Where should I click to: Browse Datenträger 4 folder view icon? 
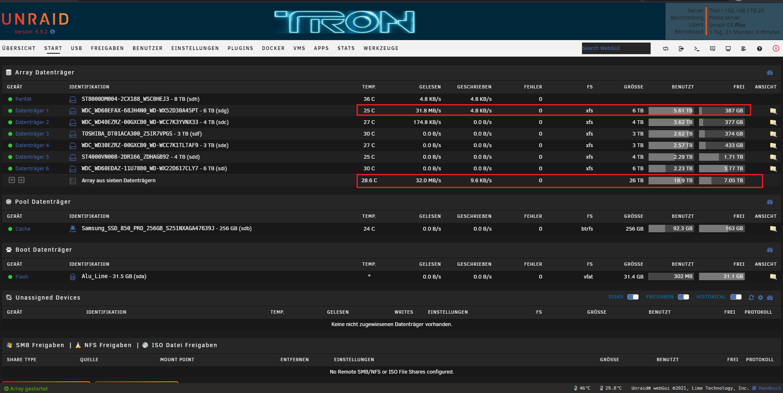click(773, 145)
